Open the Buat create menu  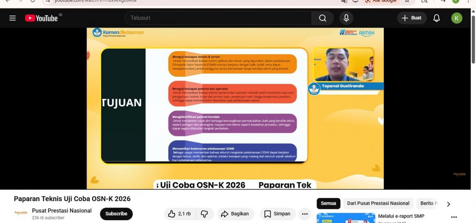click(x=412, y=18)
